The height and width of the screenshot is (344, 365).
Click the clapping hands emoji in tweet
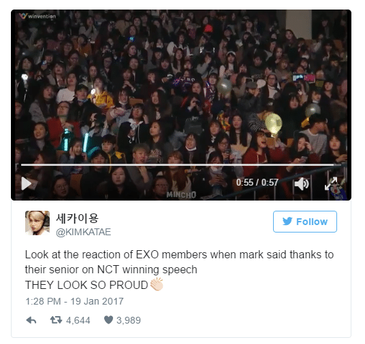coord(157,284)
